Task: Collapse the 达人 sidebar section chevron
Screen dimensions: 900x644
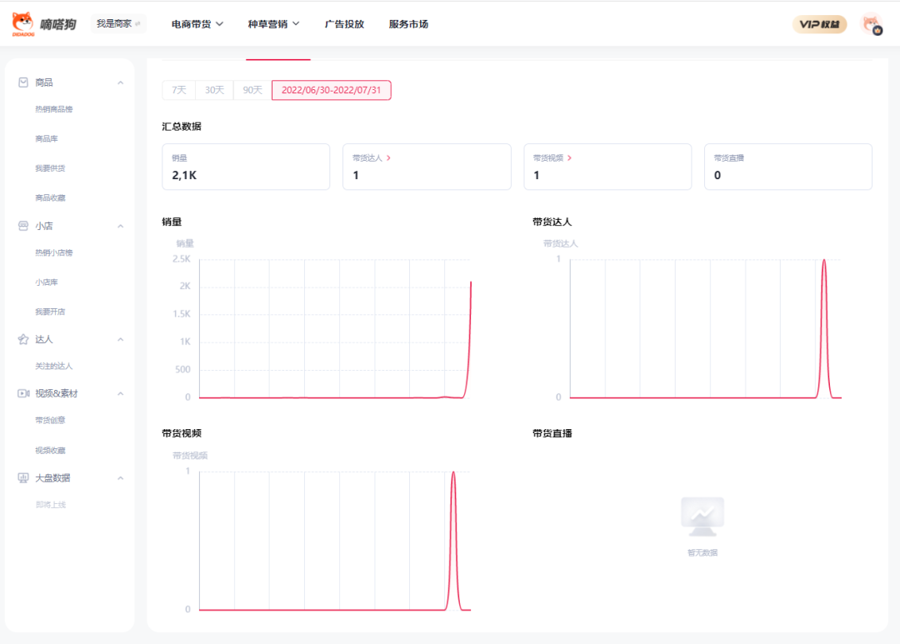Action: tap(121, 340)
